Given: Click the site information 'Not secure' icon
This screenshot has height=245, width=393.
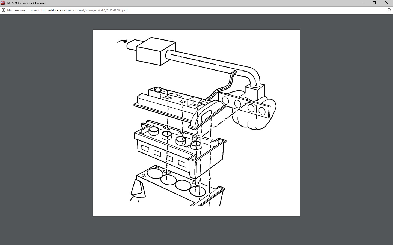Looking at the screenshot, I should pyautogui.click(x=4, y=10).
